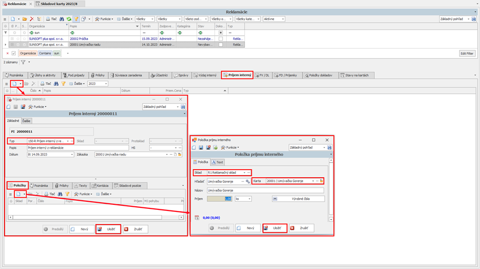The height and width of the screenshot is (269, 480).
Task: Click the folder icon beside the Karta field
Action: [321, 181]
